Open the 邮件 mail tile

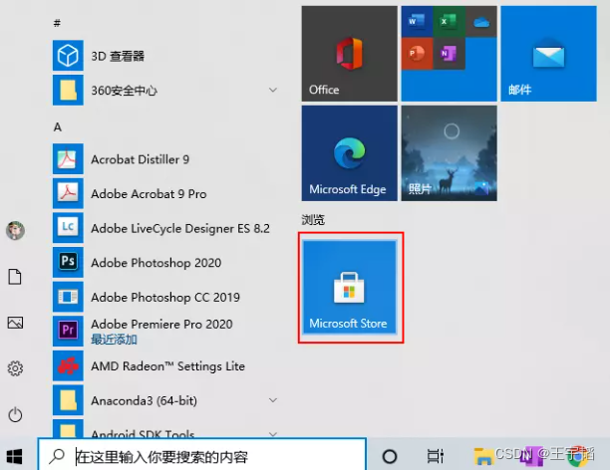[x=548, y=54]
